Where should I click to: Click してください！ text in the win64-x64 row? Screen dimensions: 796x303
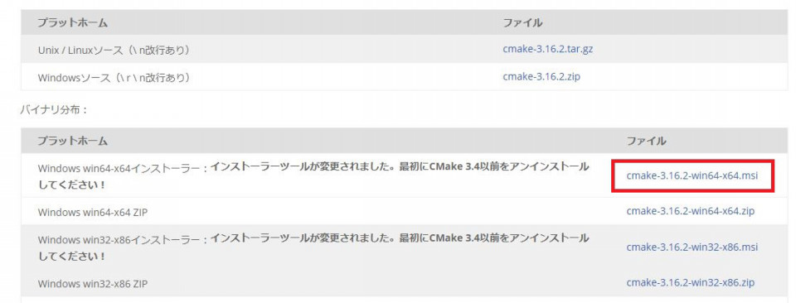(71, 185)
